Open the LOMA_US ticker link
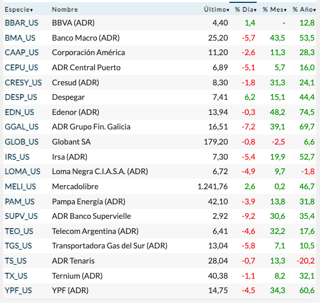Viewport: 320px width, 303px height. [23, 171]
